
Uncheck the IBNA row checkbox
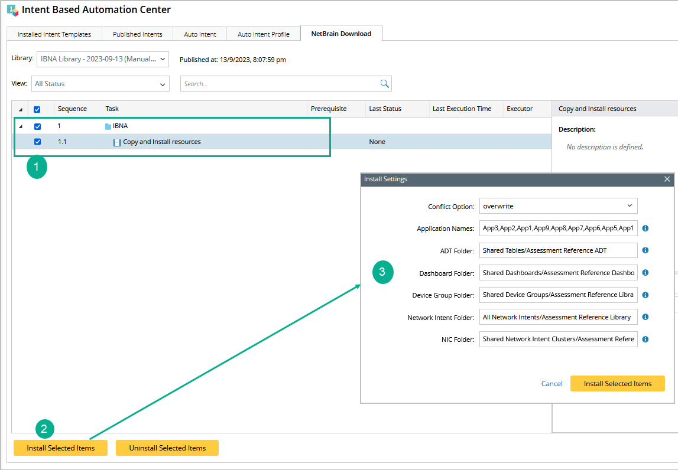[37, 126]
